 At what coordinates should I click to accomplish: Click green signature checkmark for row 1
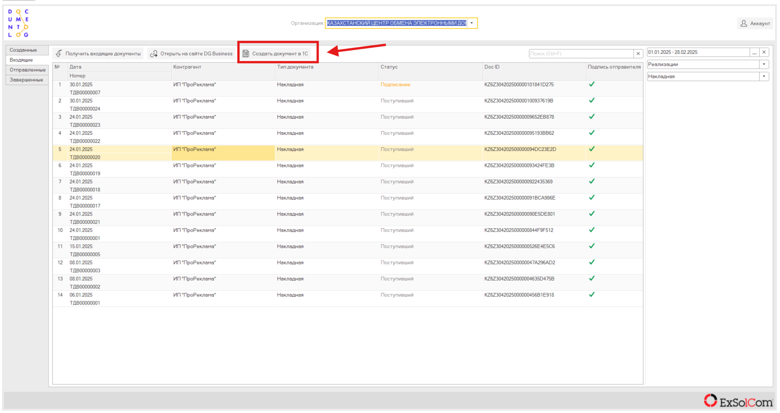592,84
